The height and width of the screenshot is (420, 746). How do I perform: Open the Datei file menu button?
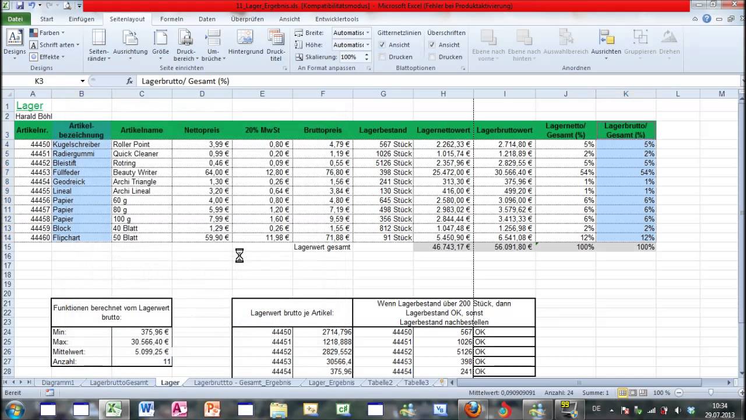point(15,19)
